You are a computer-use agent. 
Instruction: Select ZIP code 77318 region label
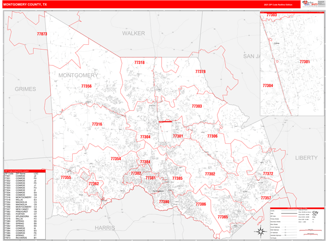pos(139,63)
